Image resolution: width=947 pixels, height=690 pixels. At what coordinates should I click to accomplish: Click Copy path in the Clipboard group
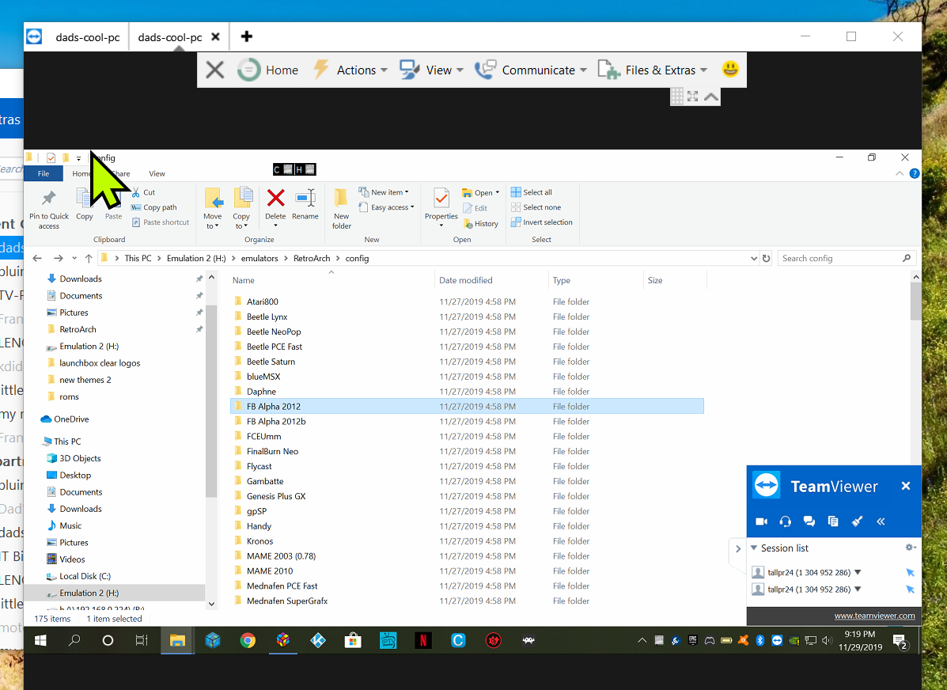[x=154, y=207]
